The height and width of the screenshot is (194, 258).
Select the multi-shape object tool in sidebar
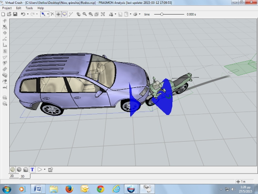pyautogui.click(x=5, y=63)
